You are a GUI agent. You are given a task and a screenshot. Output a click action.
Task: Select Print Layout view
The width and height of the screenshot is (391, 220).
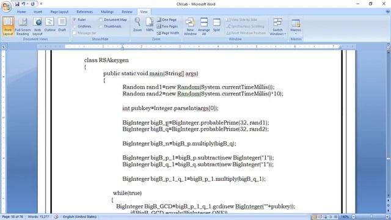8,26
